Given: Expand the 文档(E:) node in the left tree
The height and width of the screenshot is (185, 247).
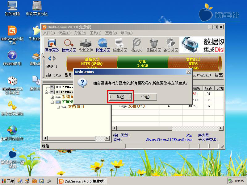Looking at the screenshot, I should 58,107.
